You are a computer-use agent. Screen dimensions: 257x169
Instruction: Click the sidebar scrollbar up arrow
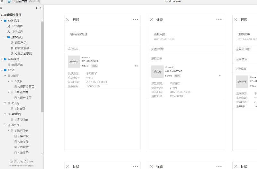click(42, 20)
